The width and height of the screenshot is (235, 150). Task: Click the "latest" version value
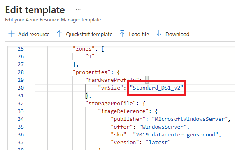(x=158, y=142)
